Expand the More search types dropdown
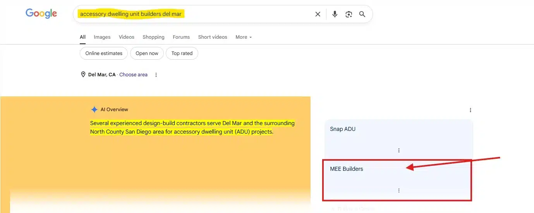534x213 pixels. (244, 37)
